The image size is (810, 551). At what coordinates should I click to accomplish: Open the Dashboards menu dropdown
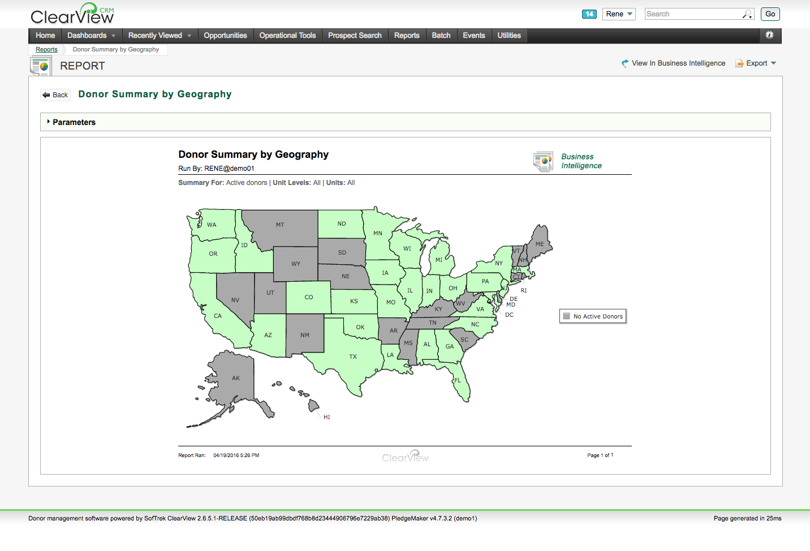(91, 36)
